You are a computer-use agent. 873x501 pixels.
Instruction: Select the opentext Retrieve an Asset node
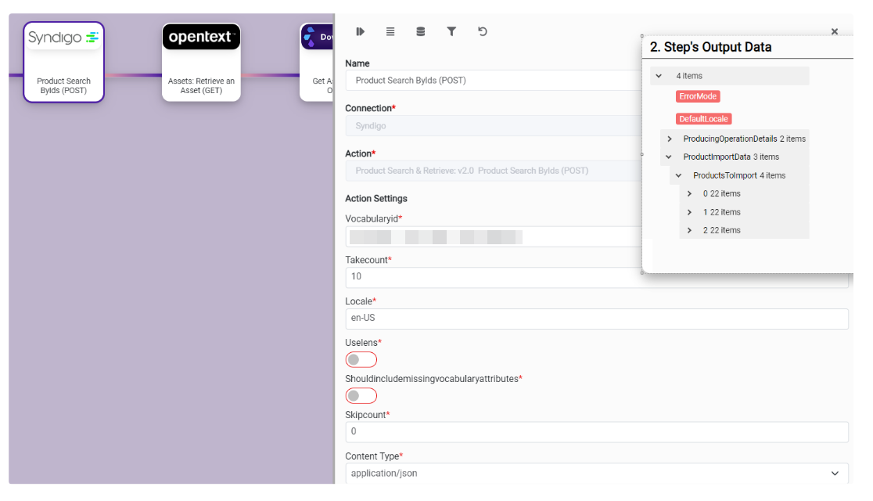click(x=201, y=62)
